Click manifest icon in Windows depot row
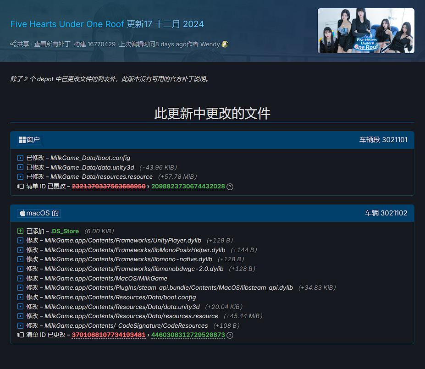The height and width of the screenshot is (369, 425). [20, 187]
